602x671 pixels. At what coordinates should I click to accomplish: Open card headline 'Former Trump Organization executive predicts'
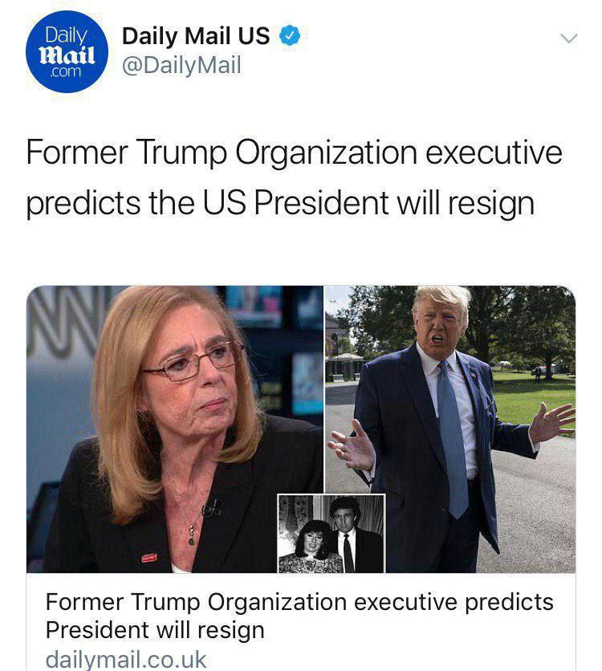point(299,602)
